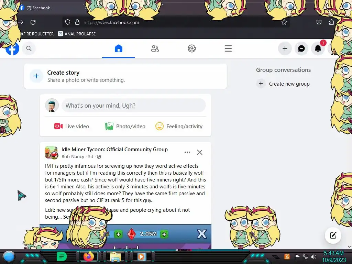Screen dimensions: 352x264
Task: Open Messenger from the header
Action: (301, 48)
